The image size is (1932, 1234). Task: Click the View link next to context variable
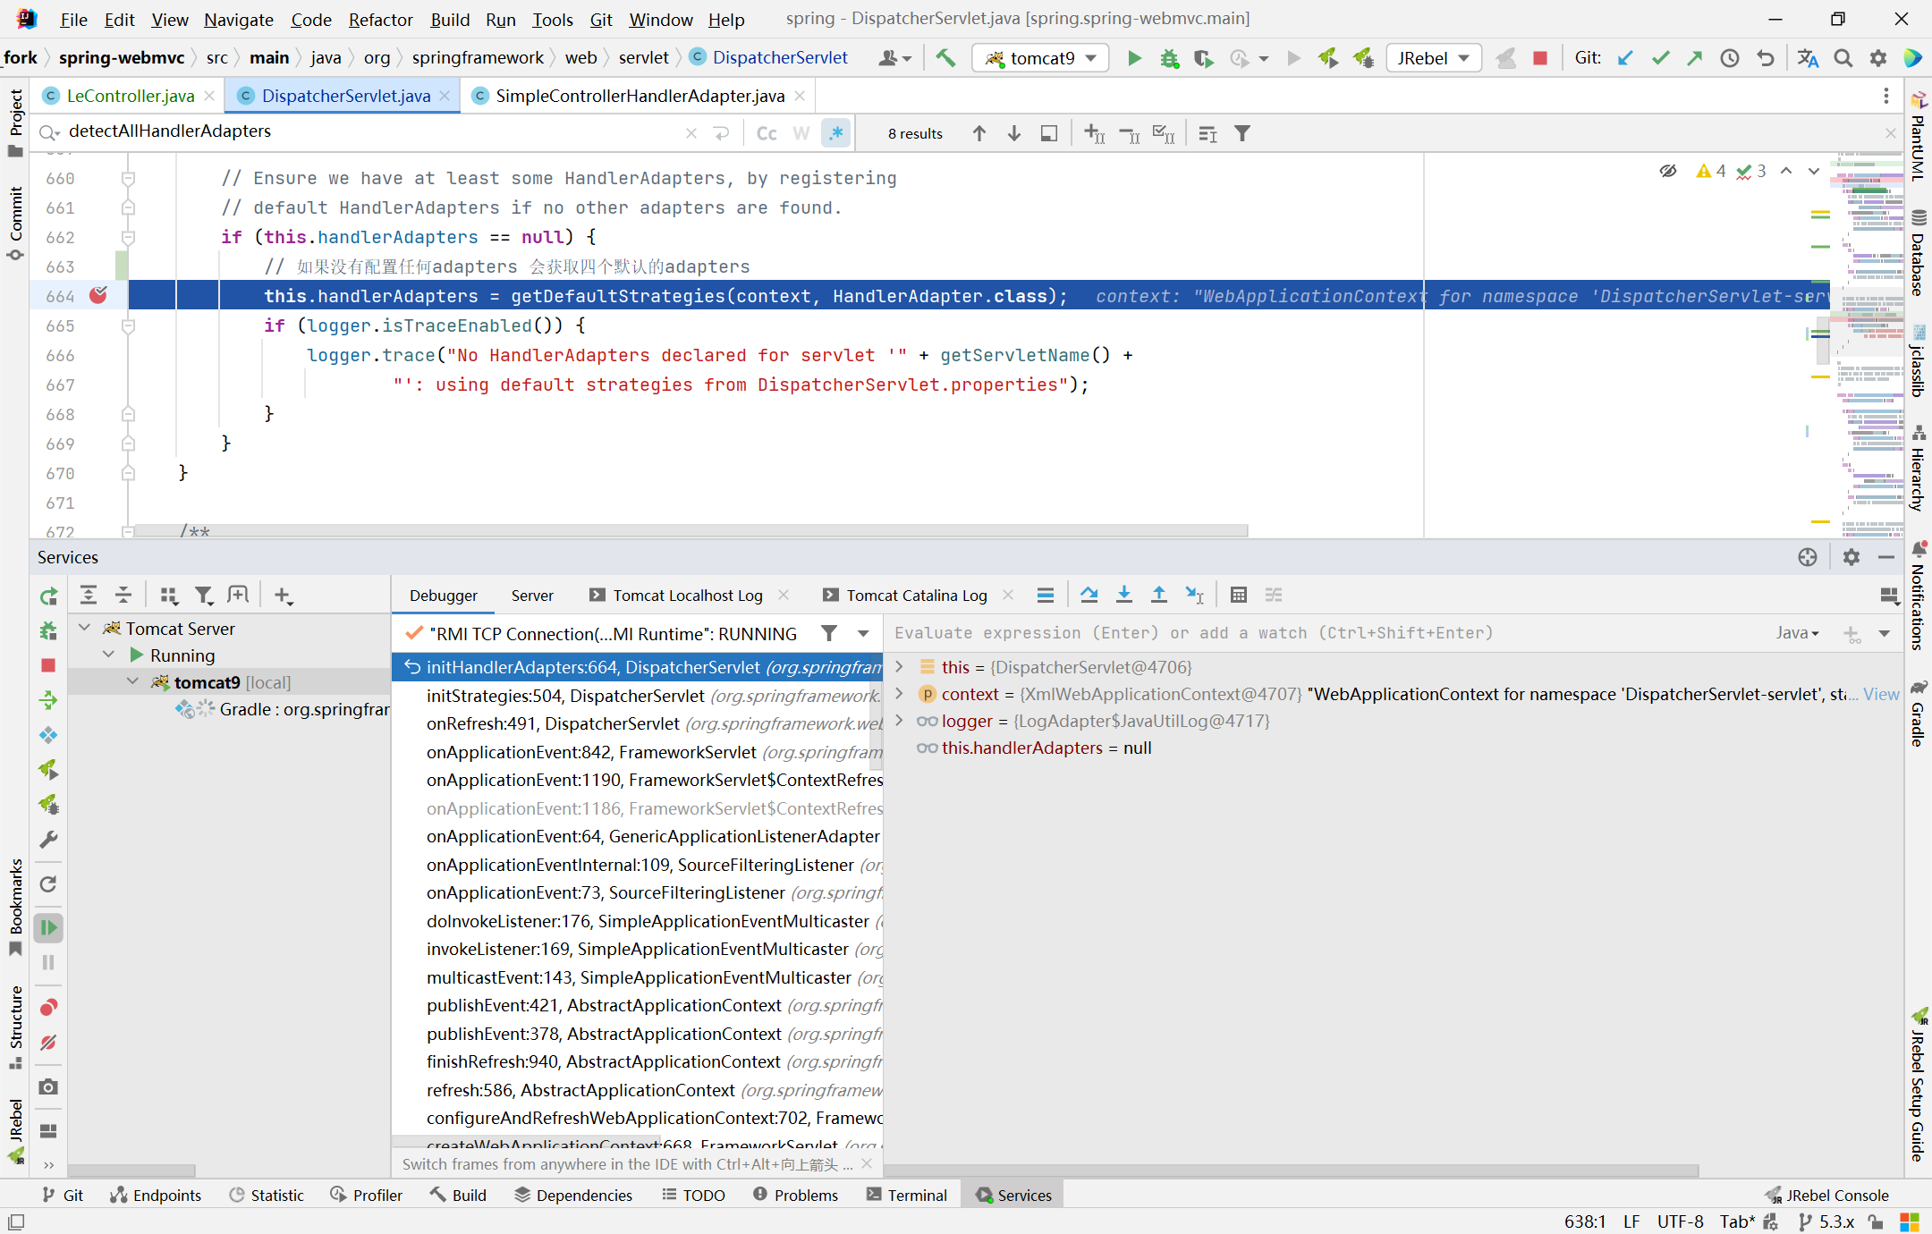click(1878, 694)
